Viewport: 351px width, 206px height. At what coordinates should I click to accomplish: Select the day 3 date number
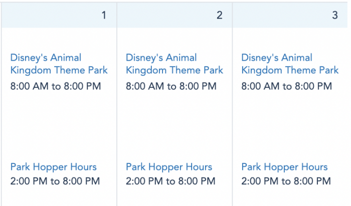tap(335, 15)
